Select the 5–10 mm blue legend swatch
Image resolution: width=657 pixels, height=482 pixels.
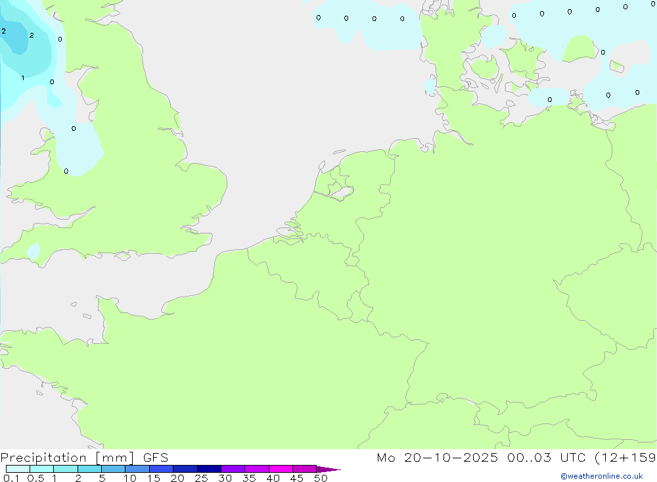pyautogui.click(x=114, y=469)
